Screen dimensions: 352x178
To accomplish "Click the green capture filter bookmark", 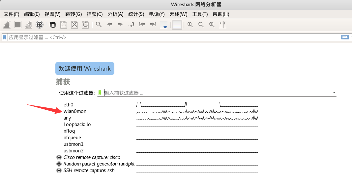I will tap(100, 93).
